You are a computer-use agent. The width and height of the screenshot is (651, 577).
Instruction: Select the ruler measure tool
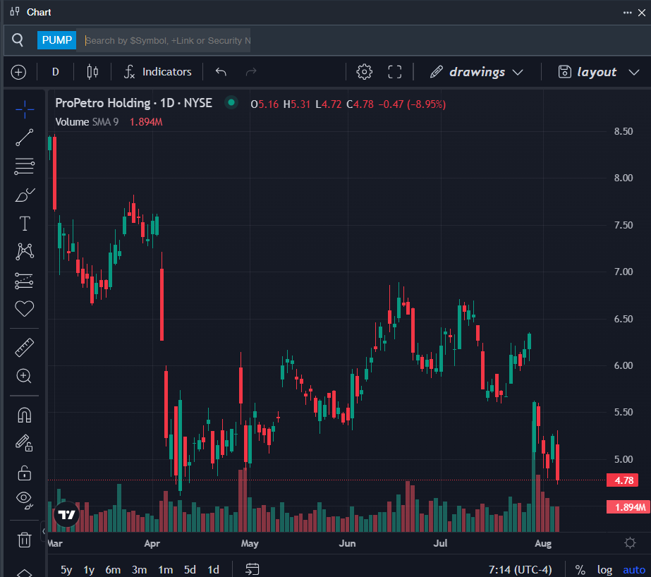coord(24,348)
